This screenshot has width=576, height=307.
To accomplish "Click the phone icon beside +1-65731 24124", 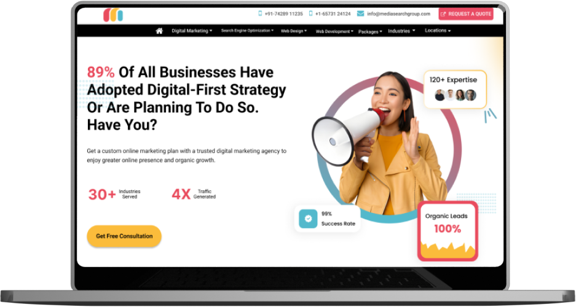I will coord(311,14).
